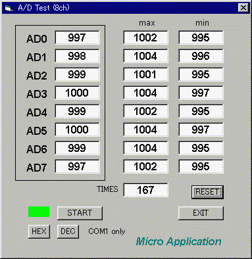252x259 pixels.
Task: Select the AD3 current value field
Action: [77, 93]
